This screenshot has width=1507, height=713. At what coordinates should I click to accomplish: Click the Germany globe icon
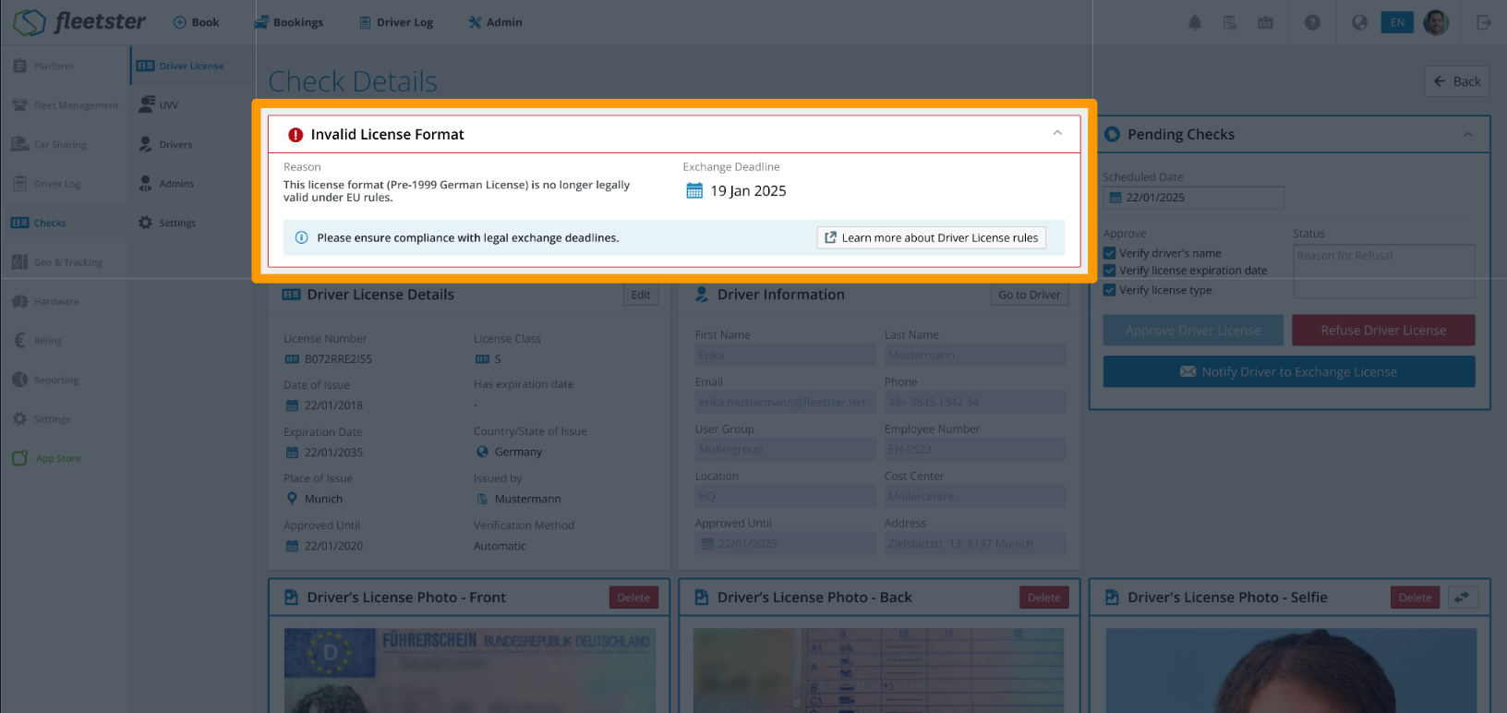point(482,452)
